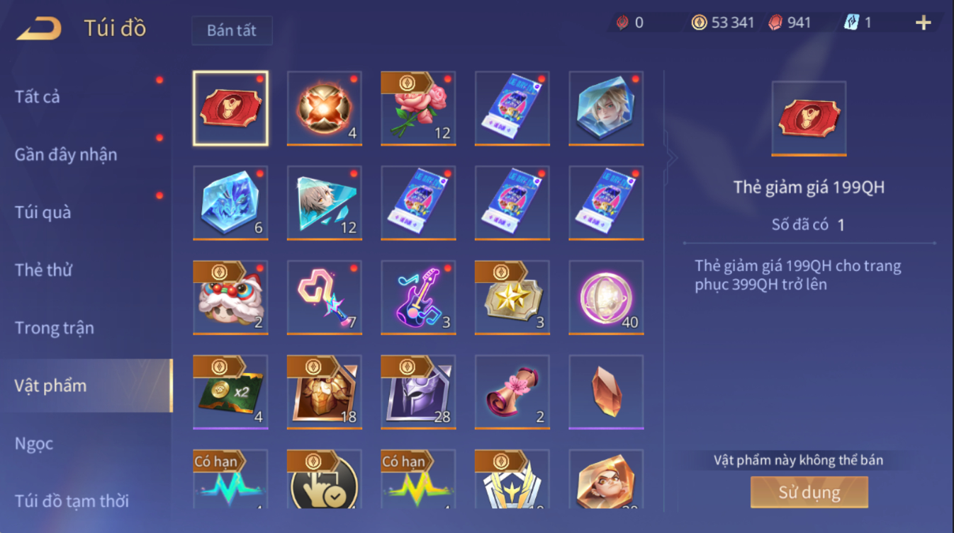Select the heart key item with 7
The height and width of the screenshot is (533, 954).
pos(324,297)
